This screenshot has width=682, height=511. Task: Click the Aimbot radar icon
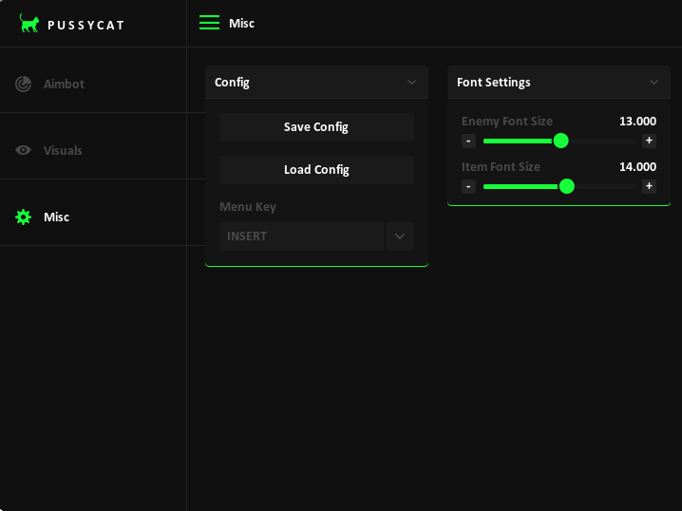pos(24,85)
